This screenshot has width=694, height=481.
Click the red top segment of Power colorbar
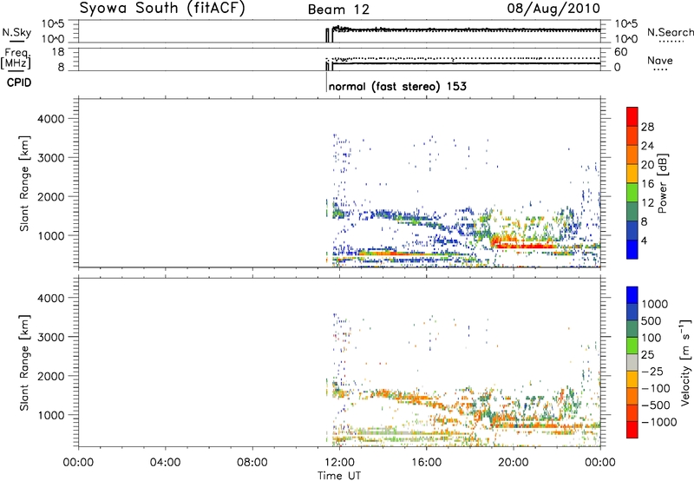pos(632,116)
